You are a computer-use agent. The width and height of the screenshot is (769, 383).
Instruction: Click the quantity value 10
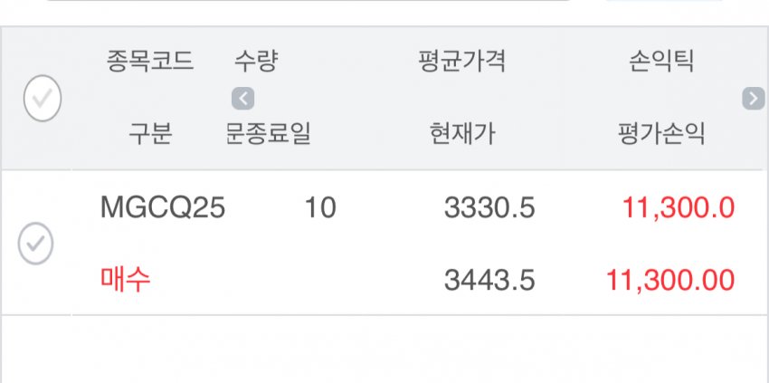[x=320, y=207]
